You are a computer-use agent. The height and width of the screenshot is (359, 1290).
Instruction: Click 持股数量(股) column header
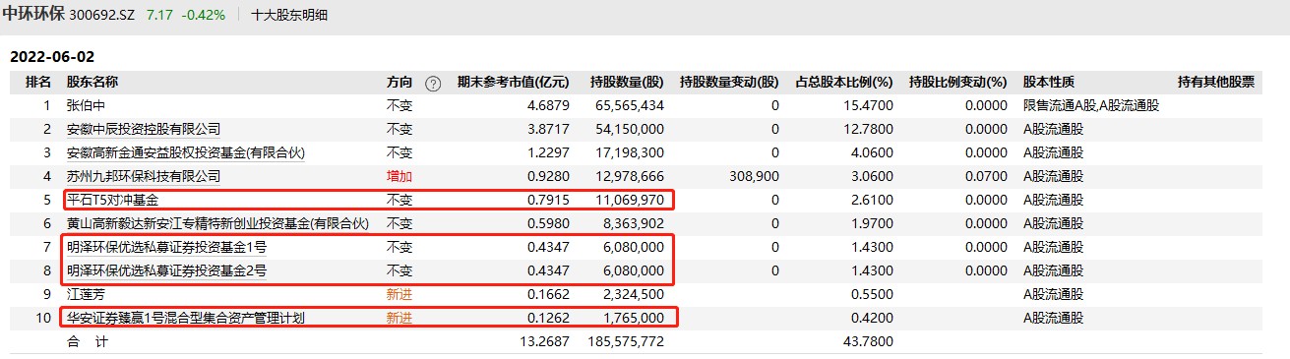627,83
